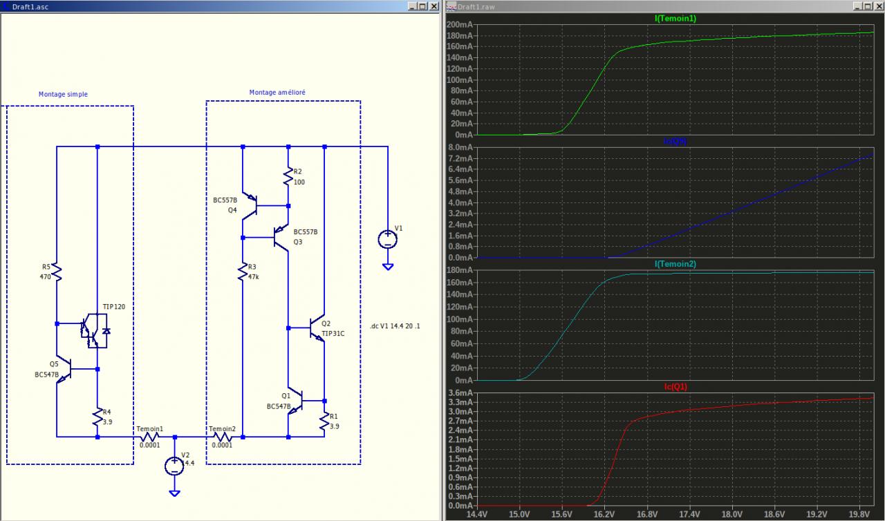Image resolution: width=885 pixels, height=521 pixels.
Task: Select the V1 voltage source symbol
Action: (387, 239)
